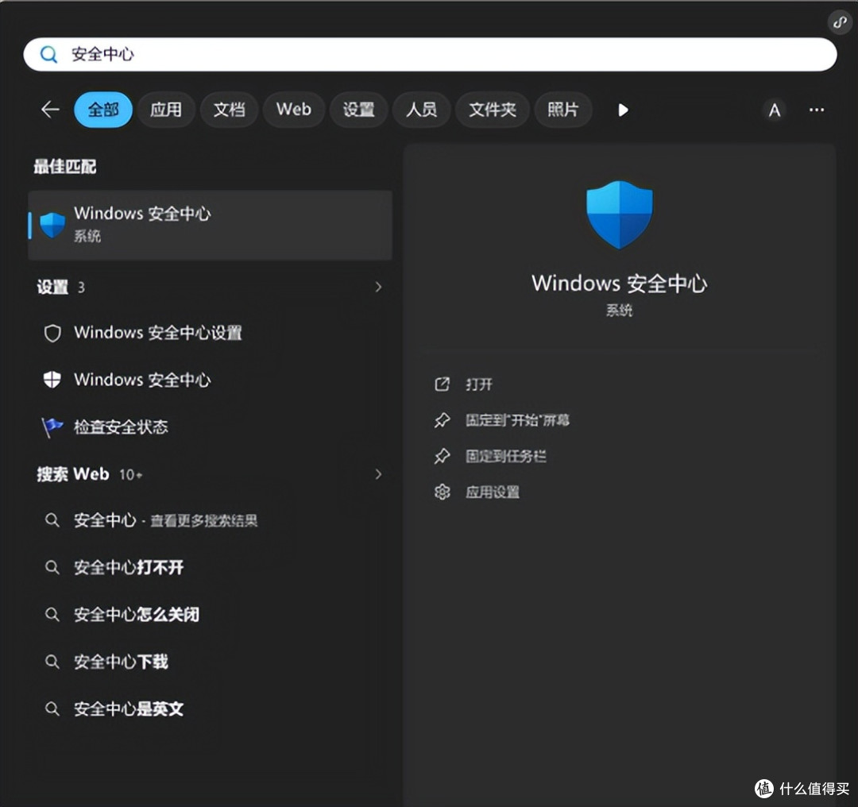Open the three-dot more options menu

[x=817, y=110]
